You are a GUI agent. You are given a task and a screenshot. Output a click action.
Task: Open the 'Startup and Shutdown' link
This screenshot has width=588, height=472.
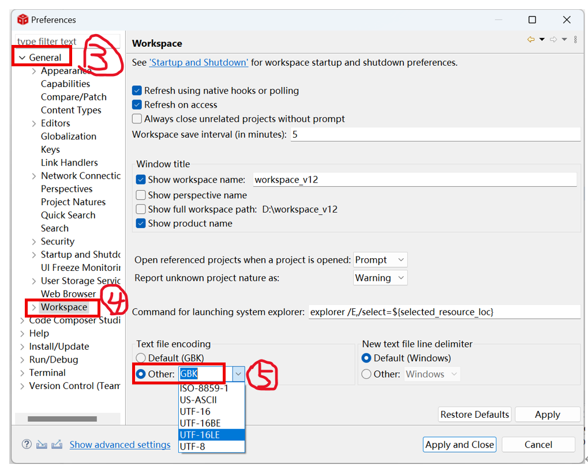199,62
